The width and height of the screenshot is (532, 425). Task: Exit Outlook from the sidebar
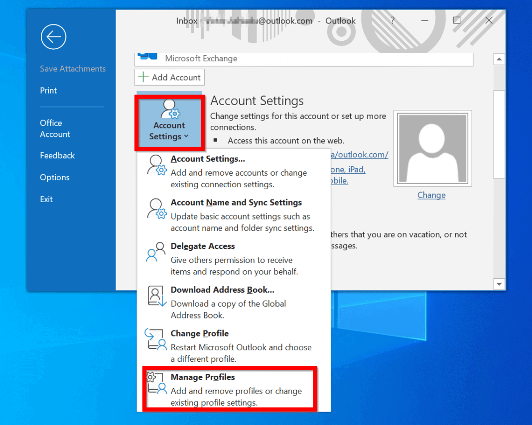(x=46, y=199)
